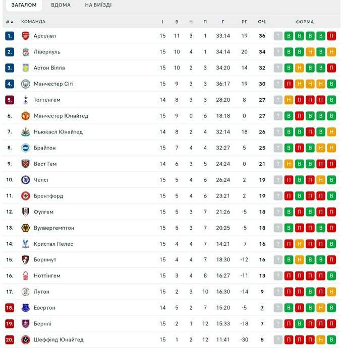Open the Манчестер Юнайтед team link
Viewport: 343px width, 348px height.
[61, 116]
